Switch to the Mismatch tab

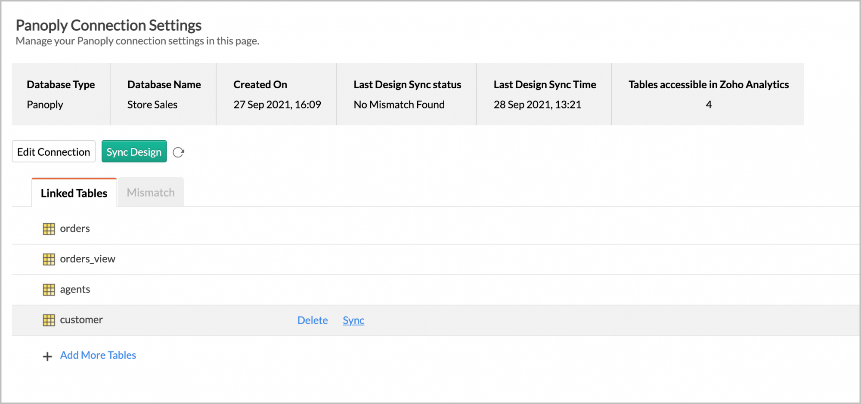(x=150, y=192)
